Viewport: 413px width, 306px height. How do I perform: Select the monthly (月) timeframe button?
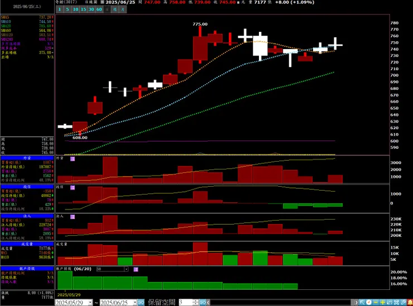pyautogui.click(x=123, y=9)
